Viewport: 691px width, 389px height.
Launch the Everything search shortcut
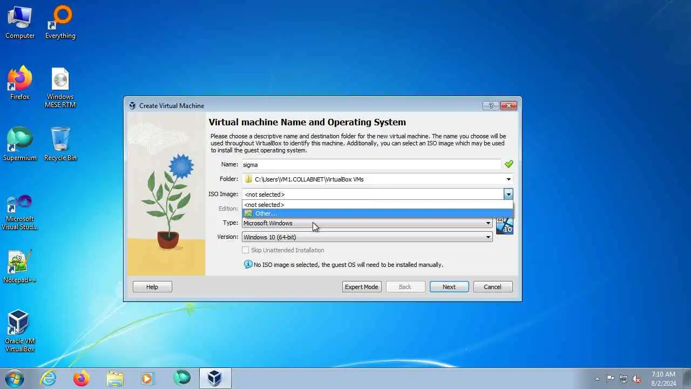60,23
